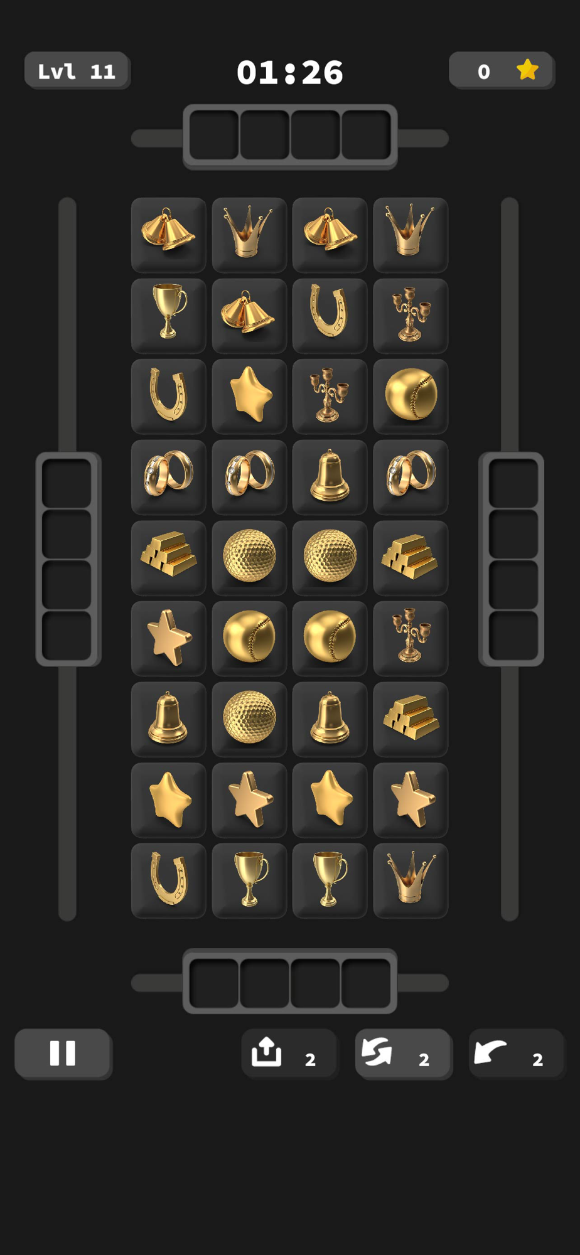Pick the golf ball between two single bells
The height and width of the screenshot is (1255, 580).
point(249,719)
